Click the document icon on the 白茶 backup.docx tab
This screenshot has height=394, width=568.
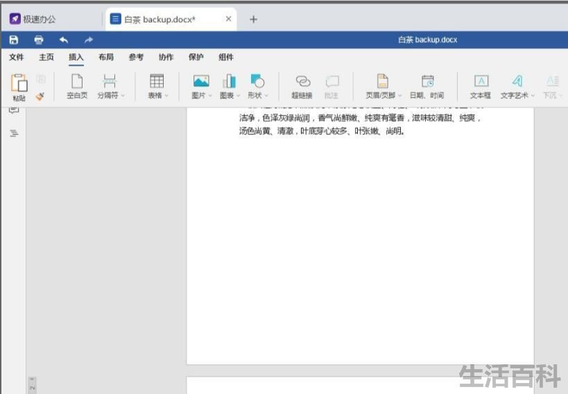coord(116,19)
